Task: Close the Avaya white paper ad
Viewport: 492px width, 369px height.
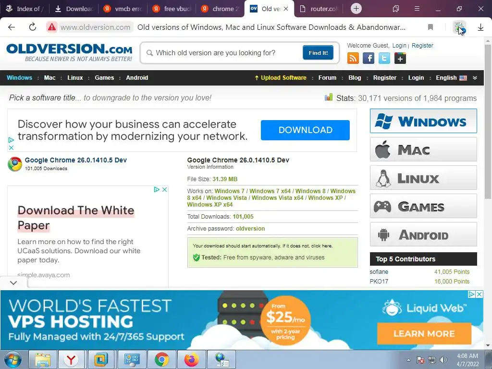Action: [164, 189]
